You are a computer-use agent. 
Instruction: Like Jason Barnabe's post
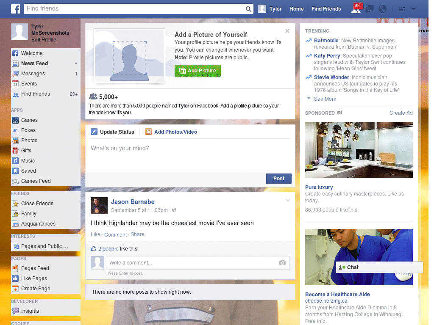click(x=95, y=234)
